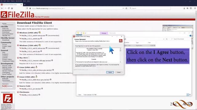Open a new browser tab with plus

(x=25, y=5)
